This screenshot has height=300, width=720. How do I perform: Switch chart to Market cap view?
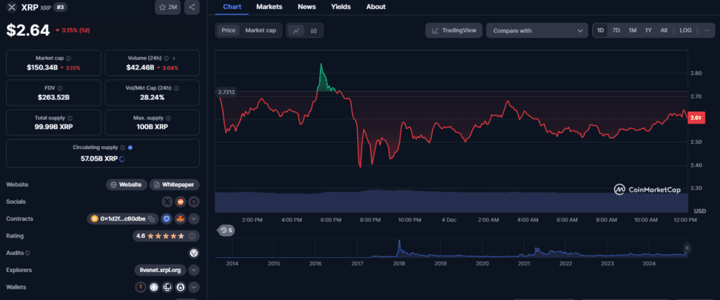pos(260,30)
